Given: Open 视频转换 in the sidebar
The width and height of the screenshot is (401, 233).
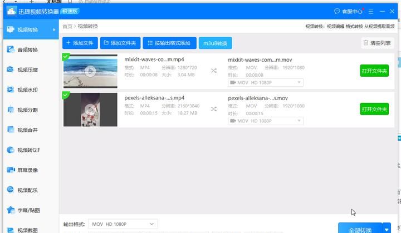Looking at the screenshot, I should (x=31, y=29).
